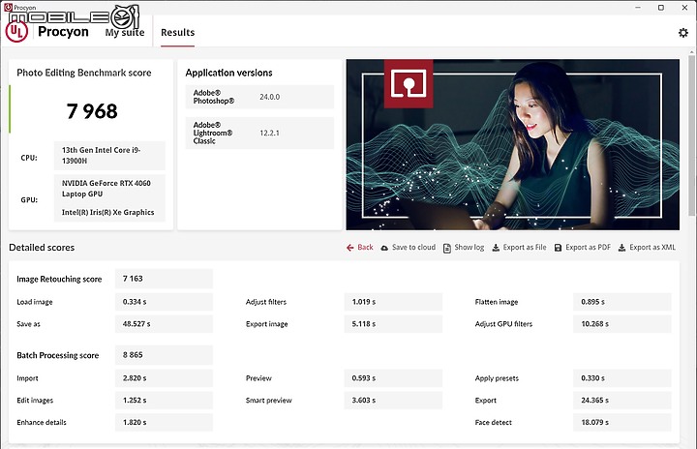The image size is (697, 449).
Task: Open the My suite tab
Action: point(125,33)
